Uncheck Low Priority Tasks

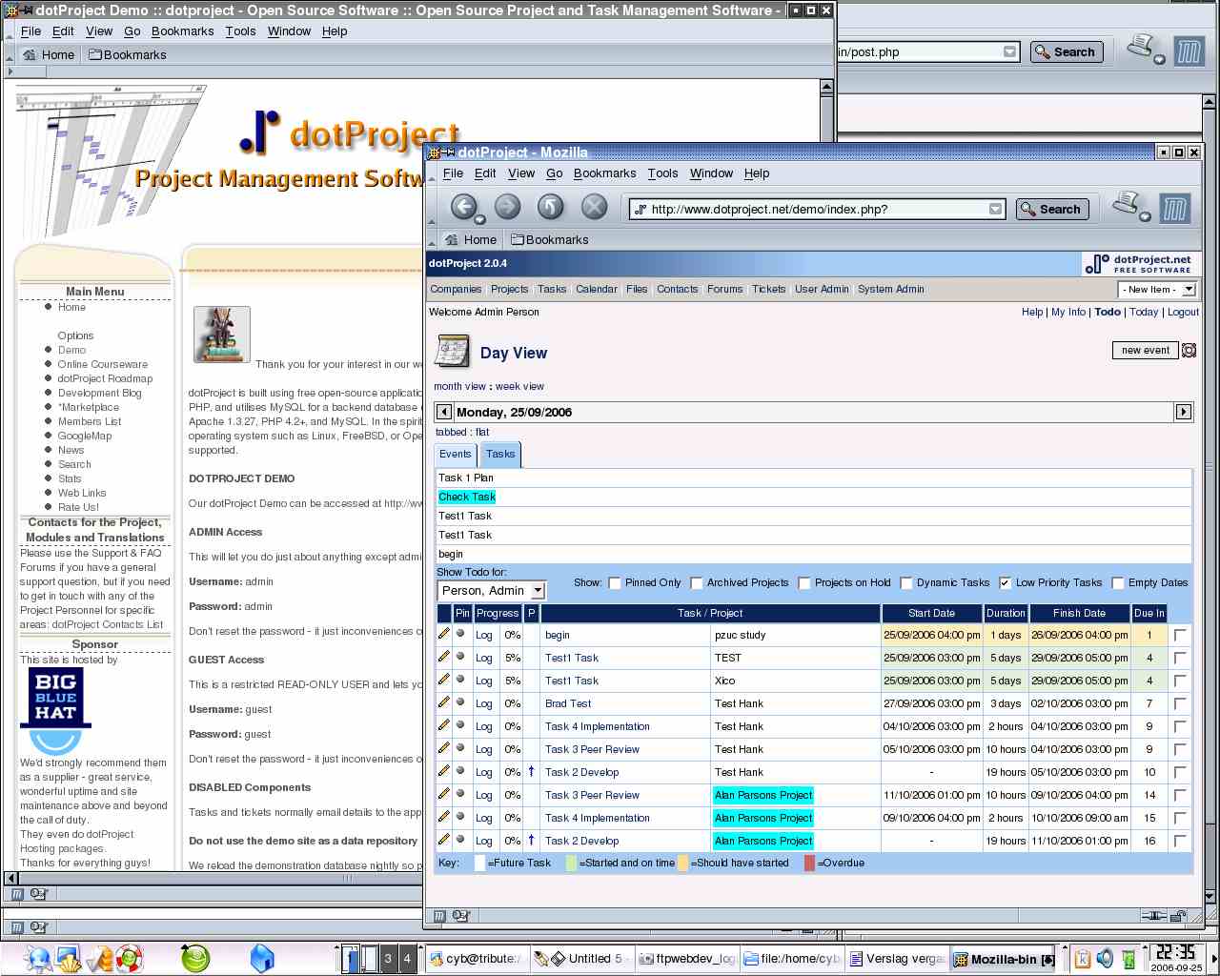pos(1005,583)
